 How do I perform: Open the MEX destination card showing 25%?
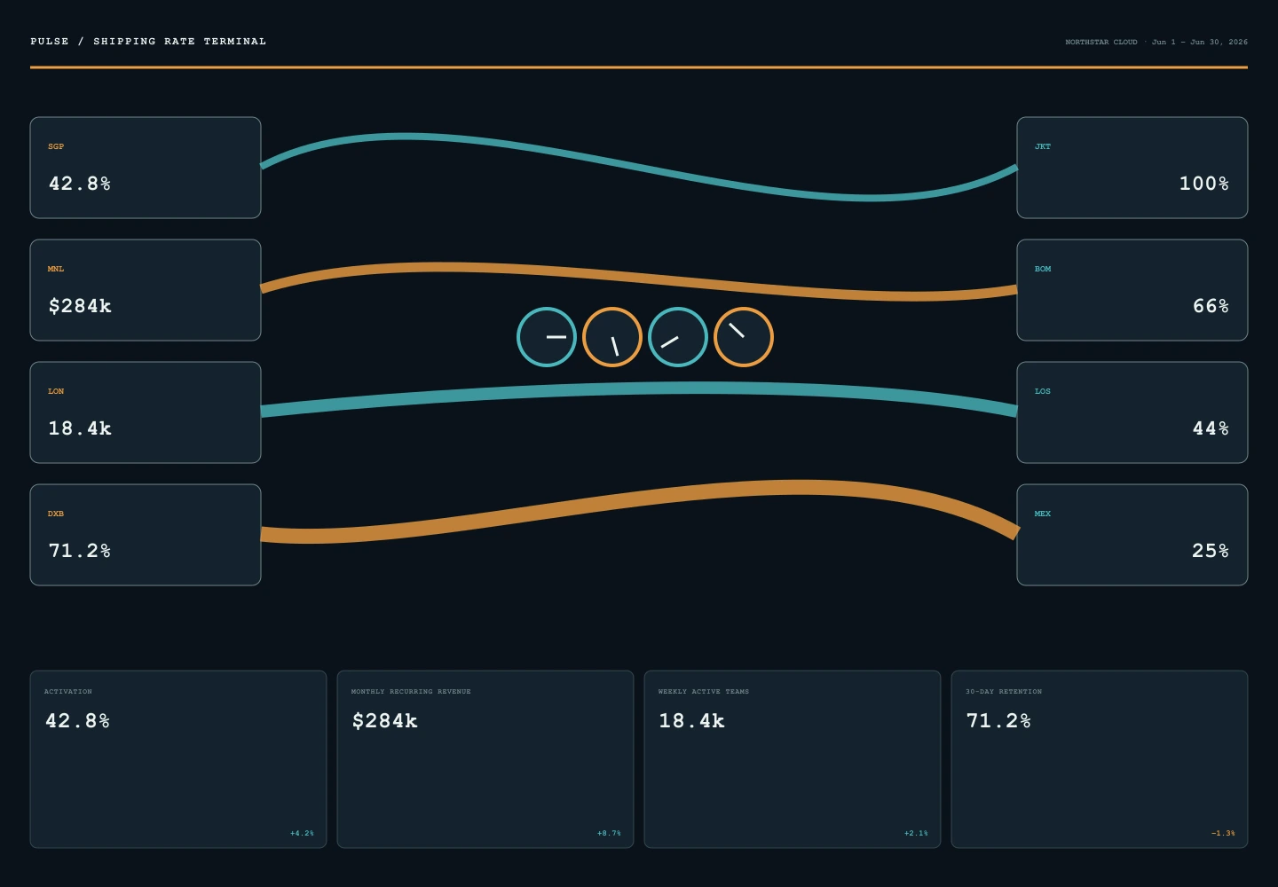tap(1132, 535)
